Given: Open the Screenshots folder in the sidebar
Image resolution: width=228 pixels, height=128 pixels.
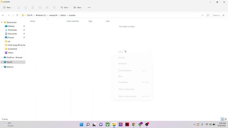Looking at the screenshot, I should tap(13, 49).
